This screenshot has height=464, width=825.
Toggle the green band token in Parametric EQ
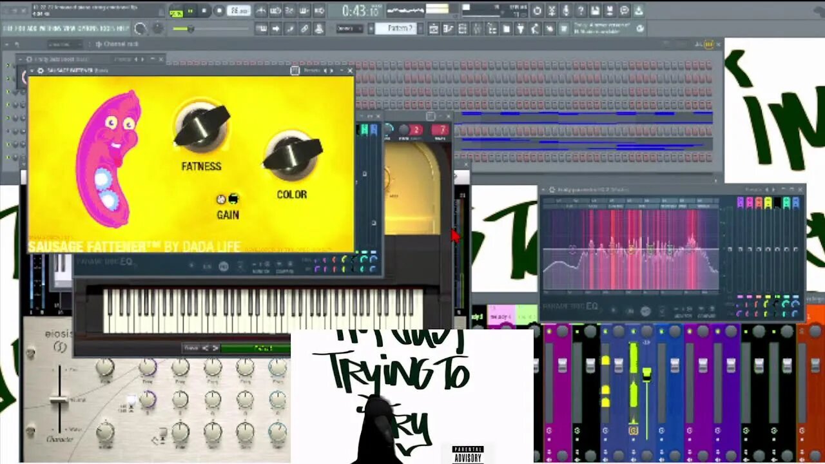pos(786,202)
